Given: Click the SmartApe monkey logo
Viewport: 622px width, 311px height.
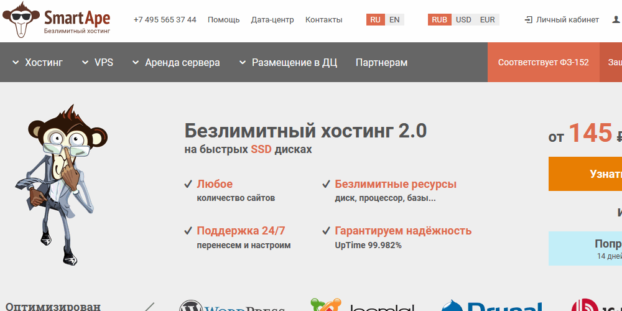Looking at the screenshot, I should (56, 19).
